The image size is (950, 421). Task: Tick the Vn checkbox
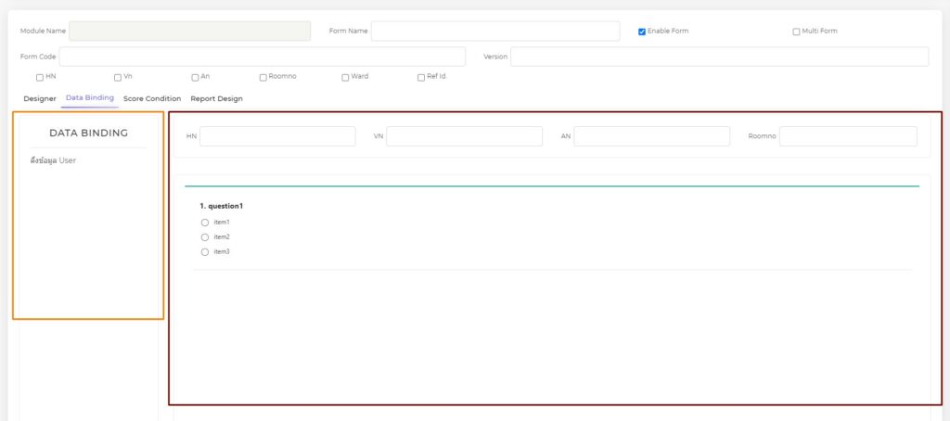pos(118,77)
